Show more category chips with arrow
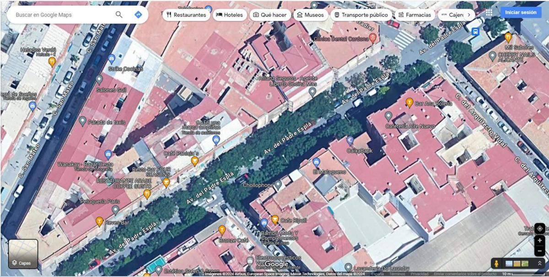The height and width of the screenshot is (277, 549). coord(468,15)
